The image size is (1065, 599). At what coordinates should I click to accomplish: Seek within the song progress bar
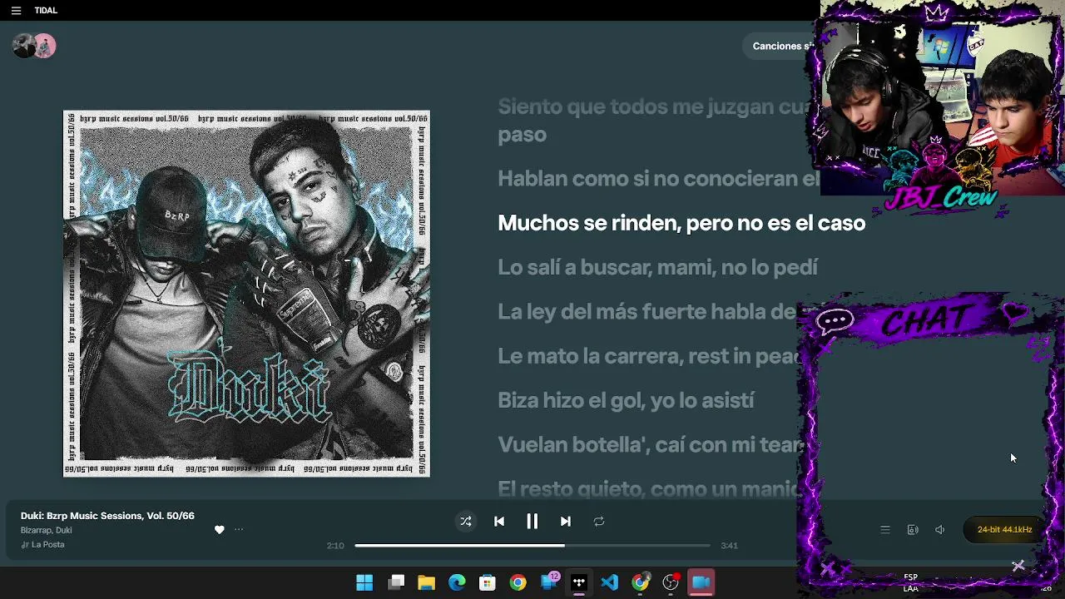pyautogui.click(x=532, y=546)
